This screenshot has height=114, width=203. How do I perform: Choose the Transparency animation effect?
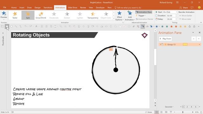click(x=93, y=15)
